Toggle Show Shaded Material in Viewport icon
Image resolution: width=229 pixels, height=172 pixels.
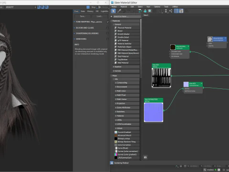coord(150,11)
